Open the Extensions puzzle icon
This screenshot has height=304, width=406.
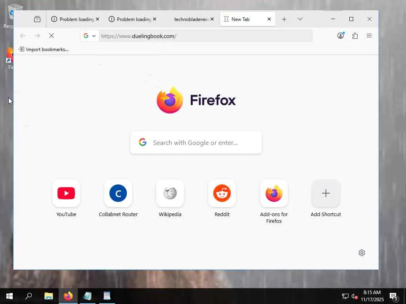tap(355, 36)
